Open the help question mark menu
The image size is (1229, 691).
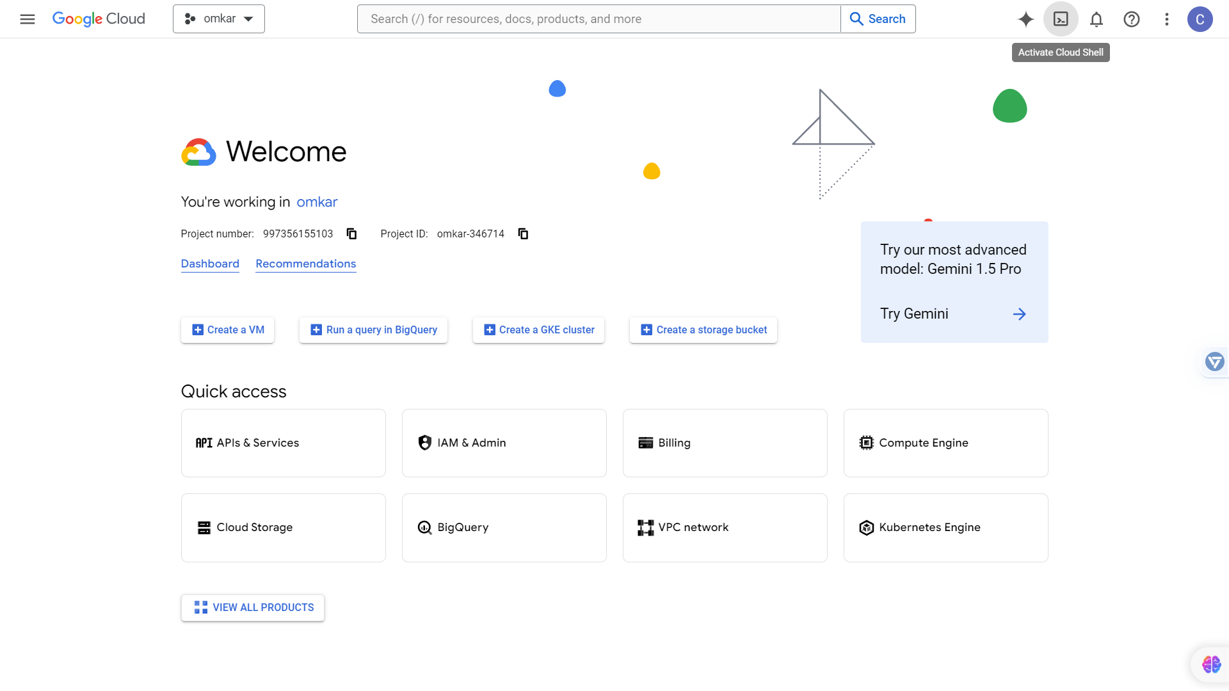(1132, 19)
